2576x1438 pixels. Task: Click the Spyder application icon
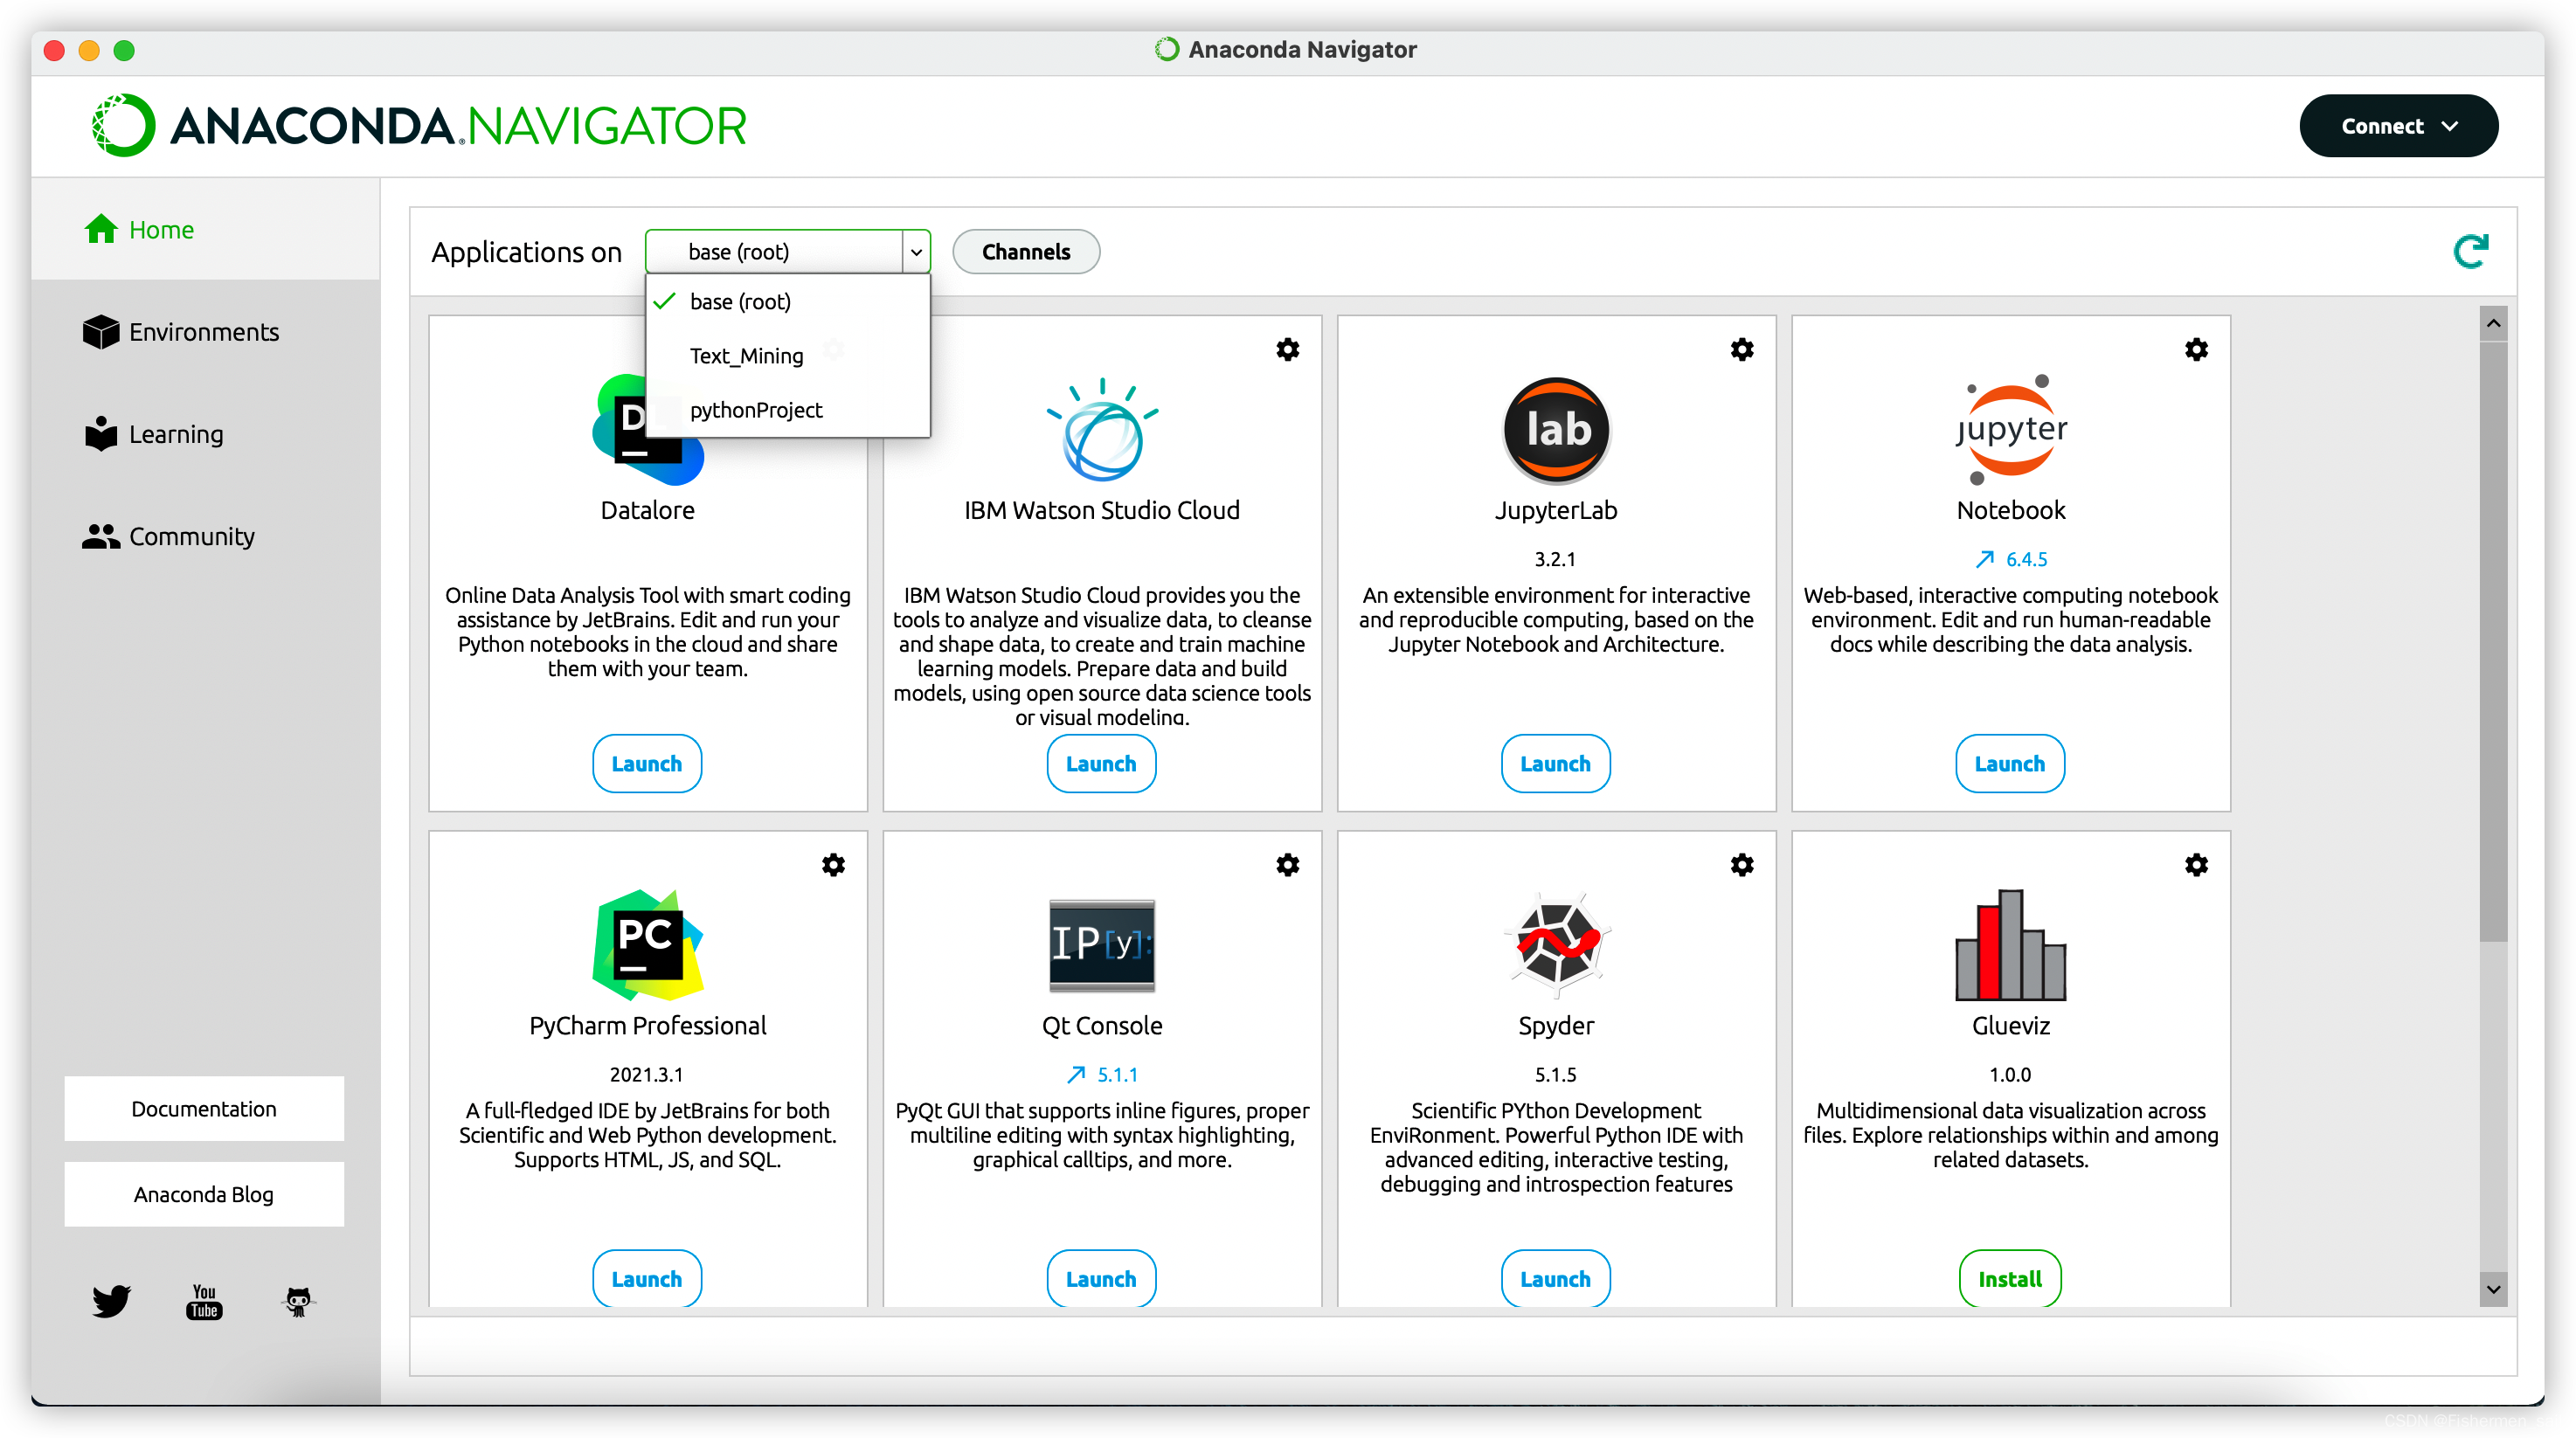tap(1554, 943)
